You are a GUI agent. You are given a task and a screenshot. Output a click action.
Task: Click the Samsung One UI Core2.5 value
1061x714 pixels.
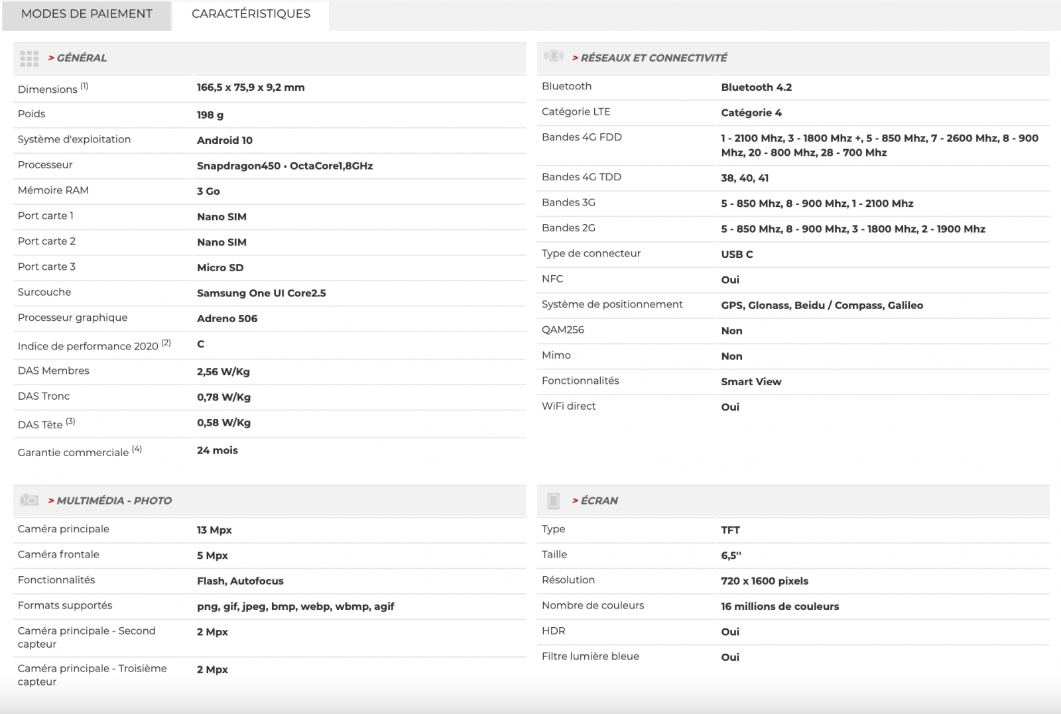coord(261,293)
